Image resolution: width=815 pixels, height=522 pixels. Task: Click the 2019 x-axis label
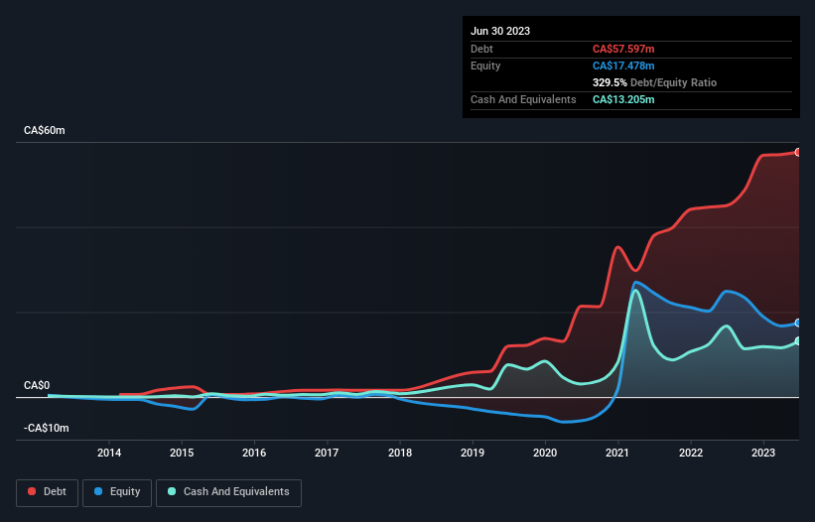(x=473, y=453)
